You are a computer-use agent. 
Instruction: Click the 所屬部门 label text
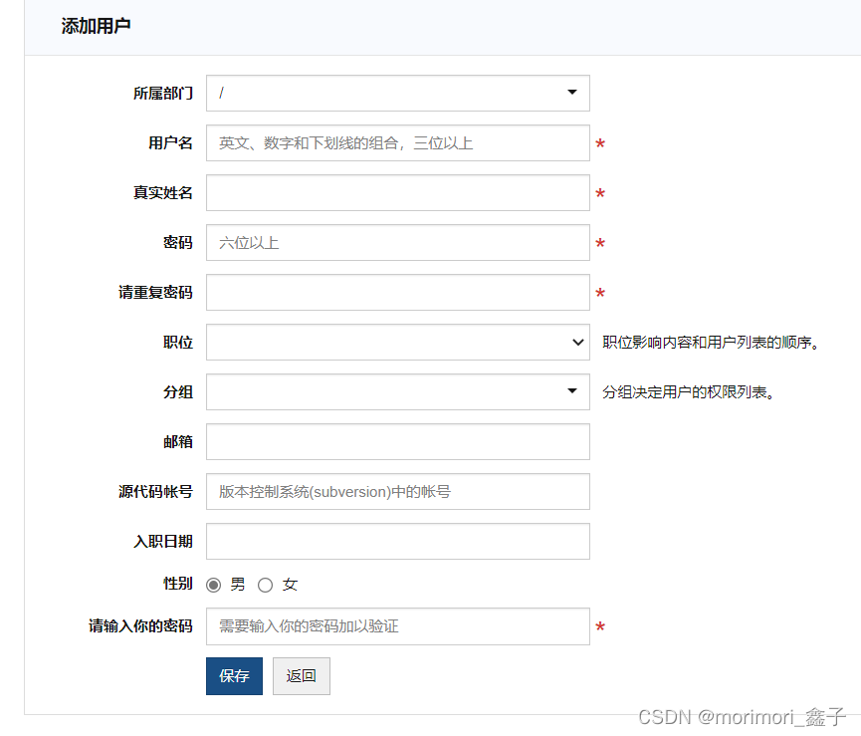[x=163, y=94]
